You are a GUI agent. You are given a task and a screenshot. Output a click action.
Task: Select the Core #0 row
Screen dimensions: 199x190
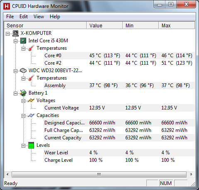click(119, 56)
